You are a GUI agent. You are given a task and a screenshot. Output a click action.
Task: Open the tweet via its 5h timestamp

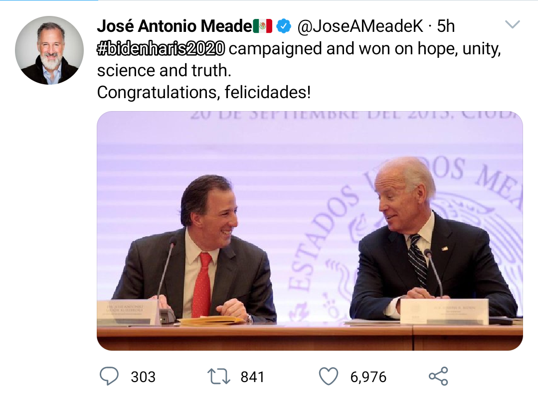(446, 26)
